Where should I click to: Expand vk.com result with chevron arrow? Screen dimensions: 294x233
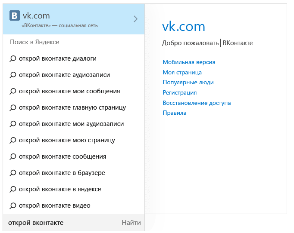(x=135, y=19)
